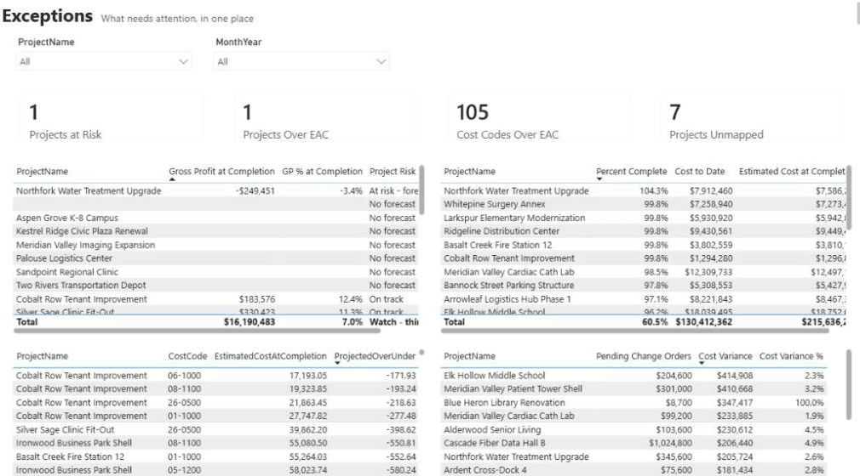Click the 104.3% percent complete value

click(653, 190)
